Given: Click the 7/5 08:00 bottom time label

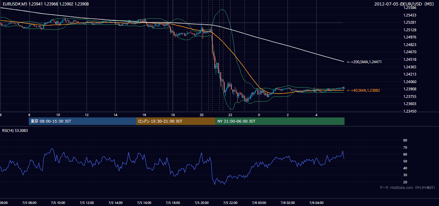Looking at the screenshot, I should [29, 203].
